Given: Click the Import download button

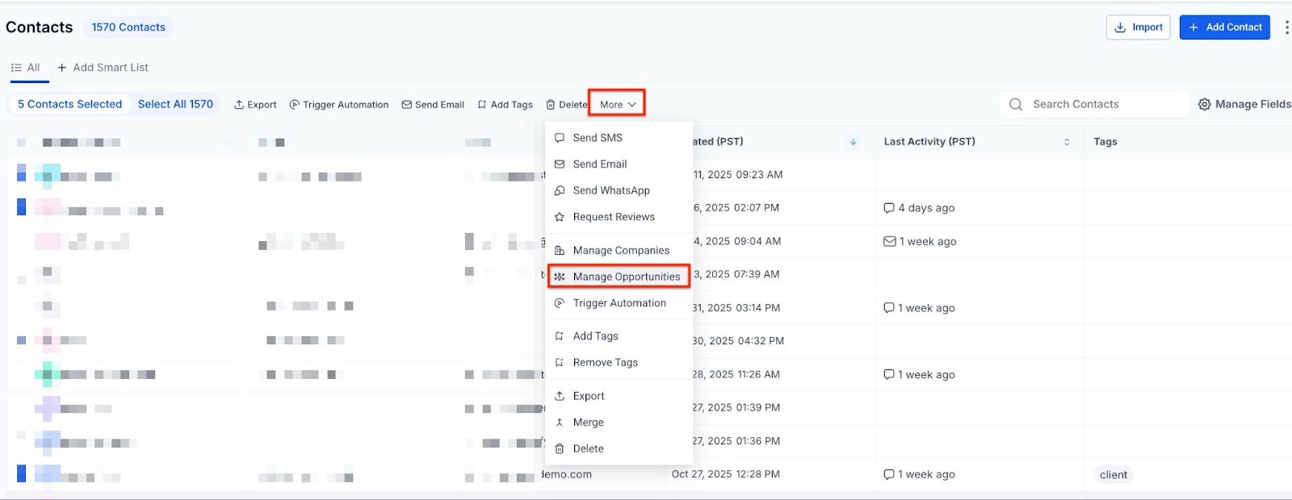Looking at the screenshot, I should coord(1138,27).
